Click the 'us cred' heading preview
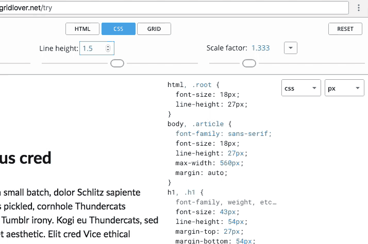The image size is (368, 244). point(25,158)
